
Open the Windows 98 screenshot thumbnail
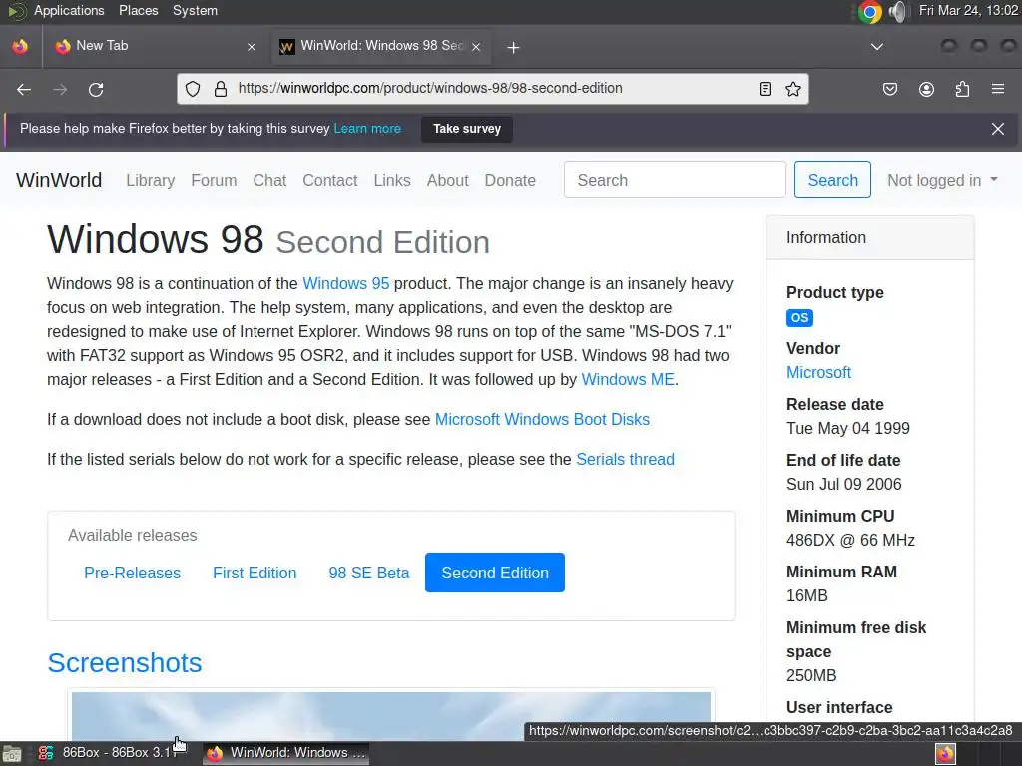[x=391, y=716]
